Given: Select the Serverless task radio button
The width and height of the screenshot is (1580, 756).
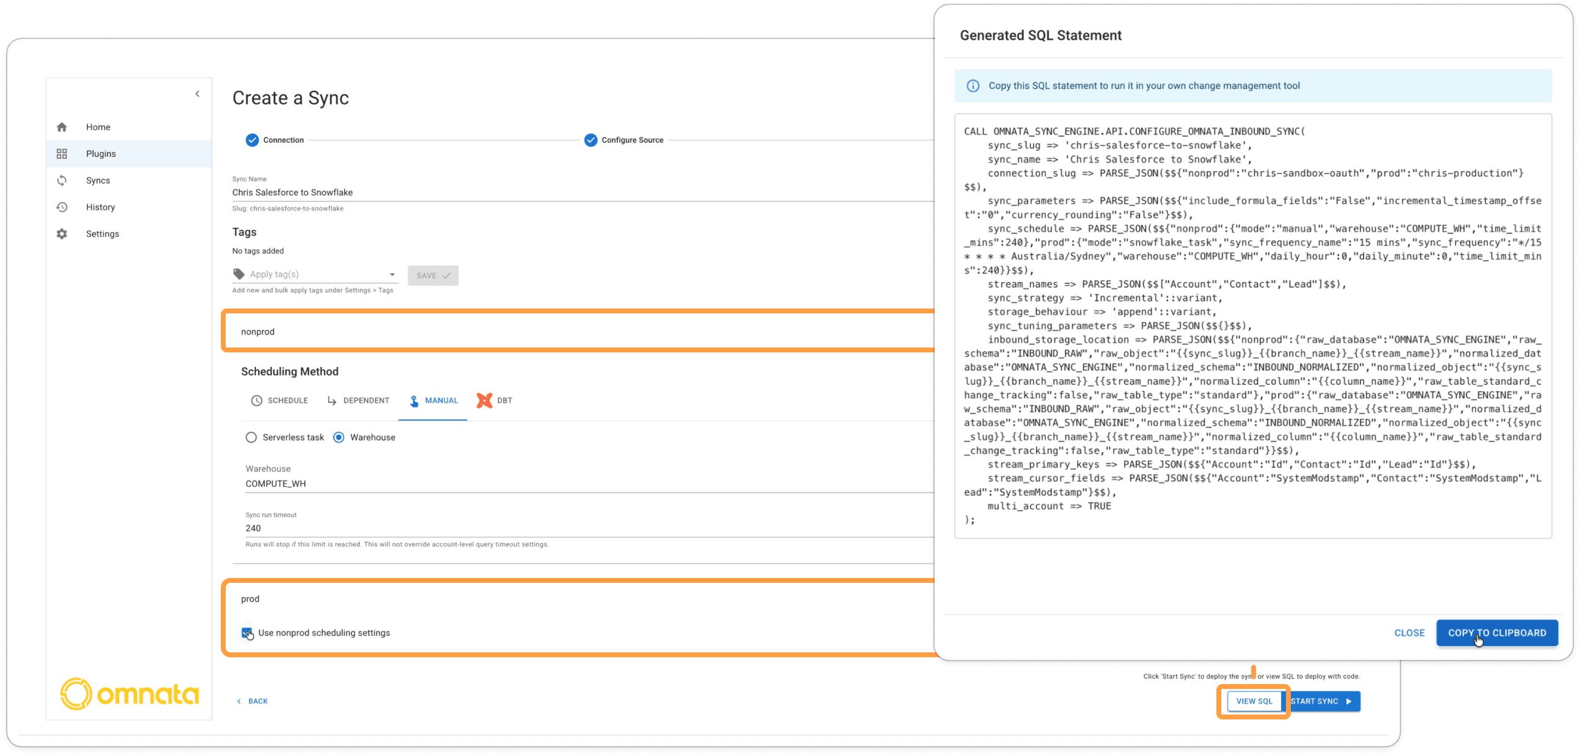Looking at the screenshot, I should point(251,437).
